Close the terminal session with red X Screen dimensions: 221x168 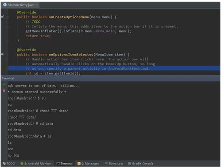4,91
